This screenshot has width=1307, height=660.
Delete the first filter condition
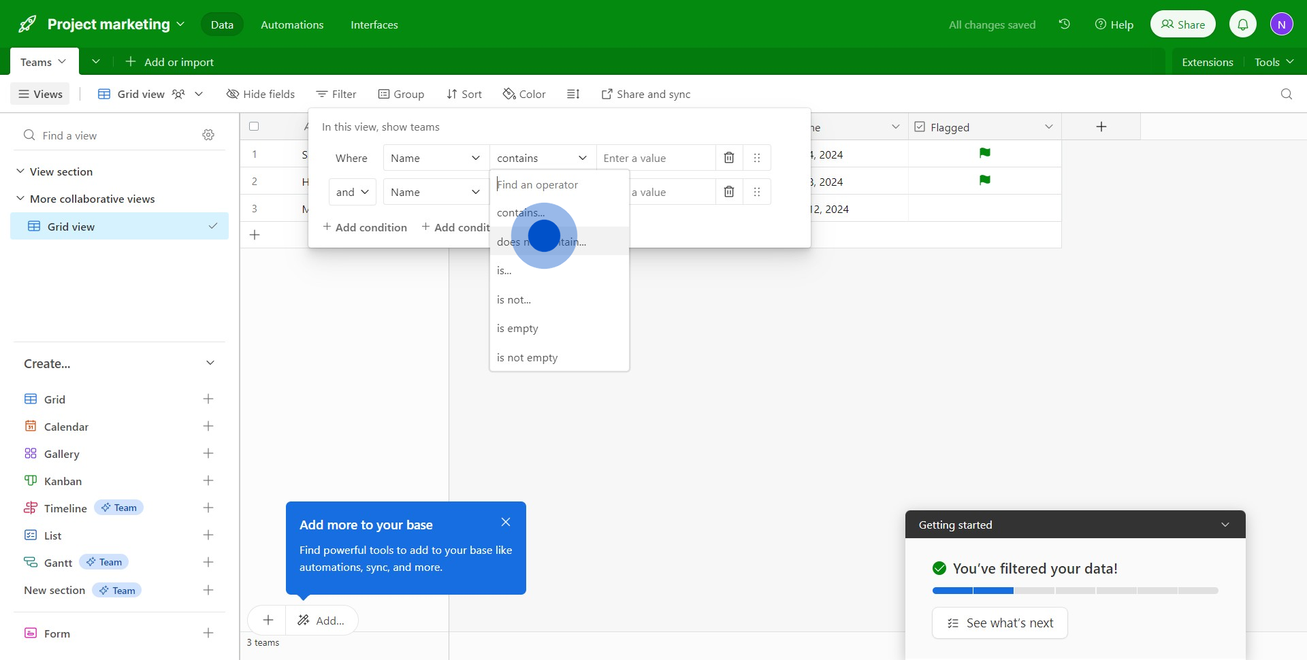pyautogui.click(x=729, y=158)
